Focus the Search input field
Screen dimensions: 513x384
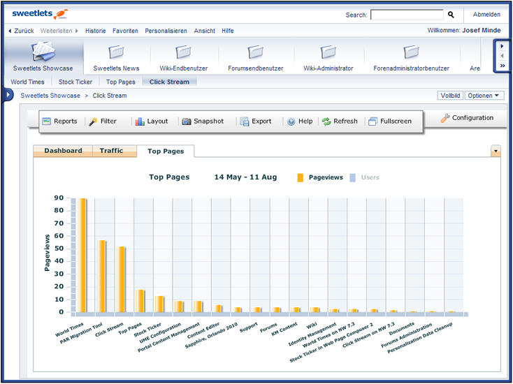click(407, 15)
